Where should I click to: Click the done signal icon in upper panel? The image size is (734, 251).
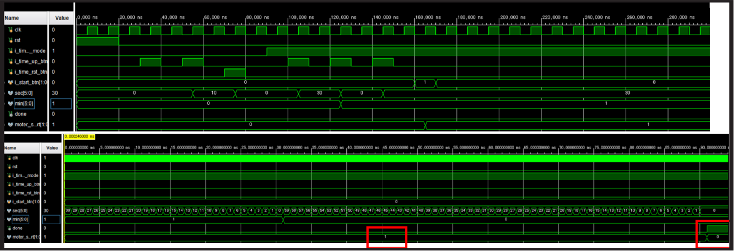click(10, 114)
